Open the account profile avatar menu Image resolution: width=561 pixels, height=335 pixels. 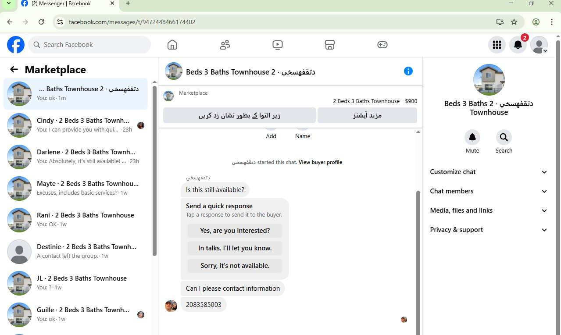[x=539, y=45]
